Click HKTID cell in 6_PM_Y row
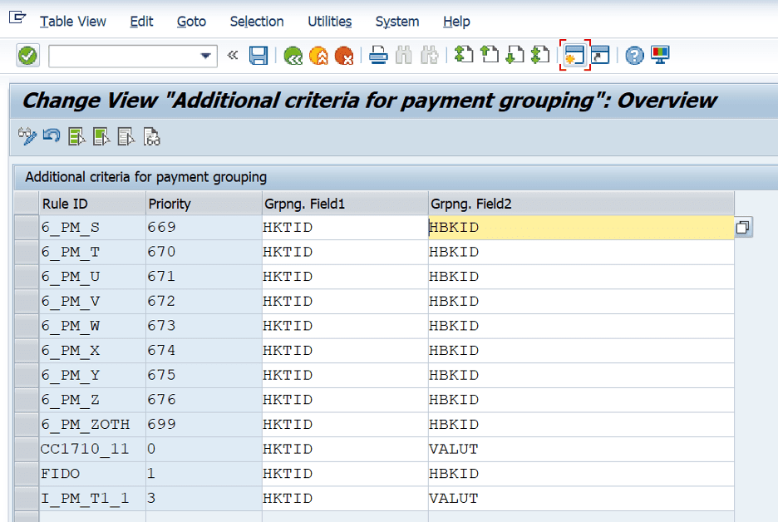Image resolution: width=778 pixels, height=522 pixels. (x=345, y=375)
